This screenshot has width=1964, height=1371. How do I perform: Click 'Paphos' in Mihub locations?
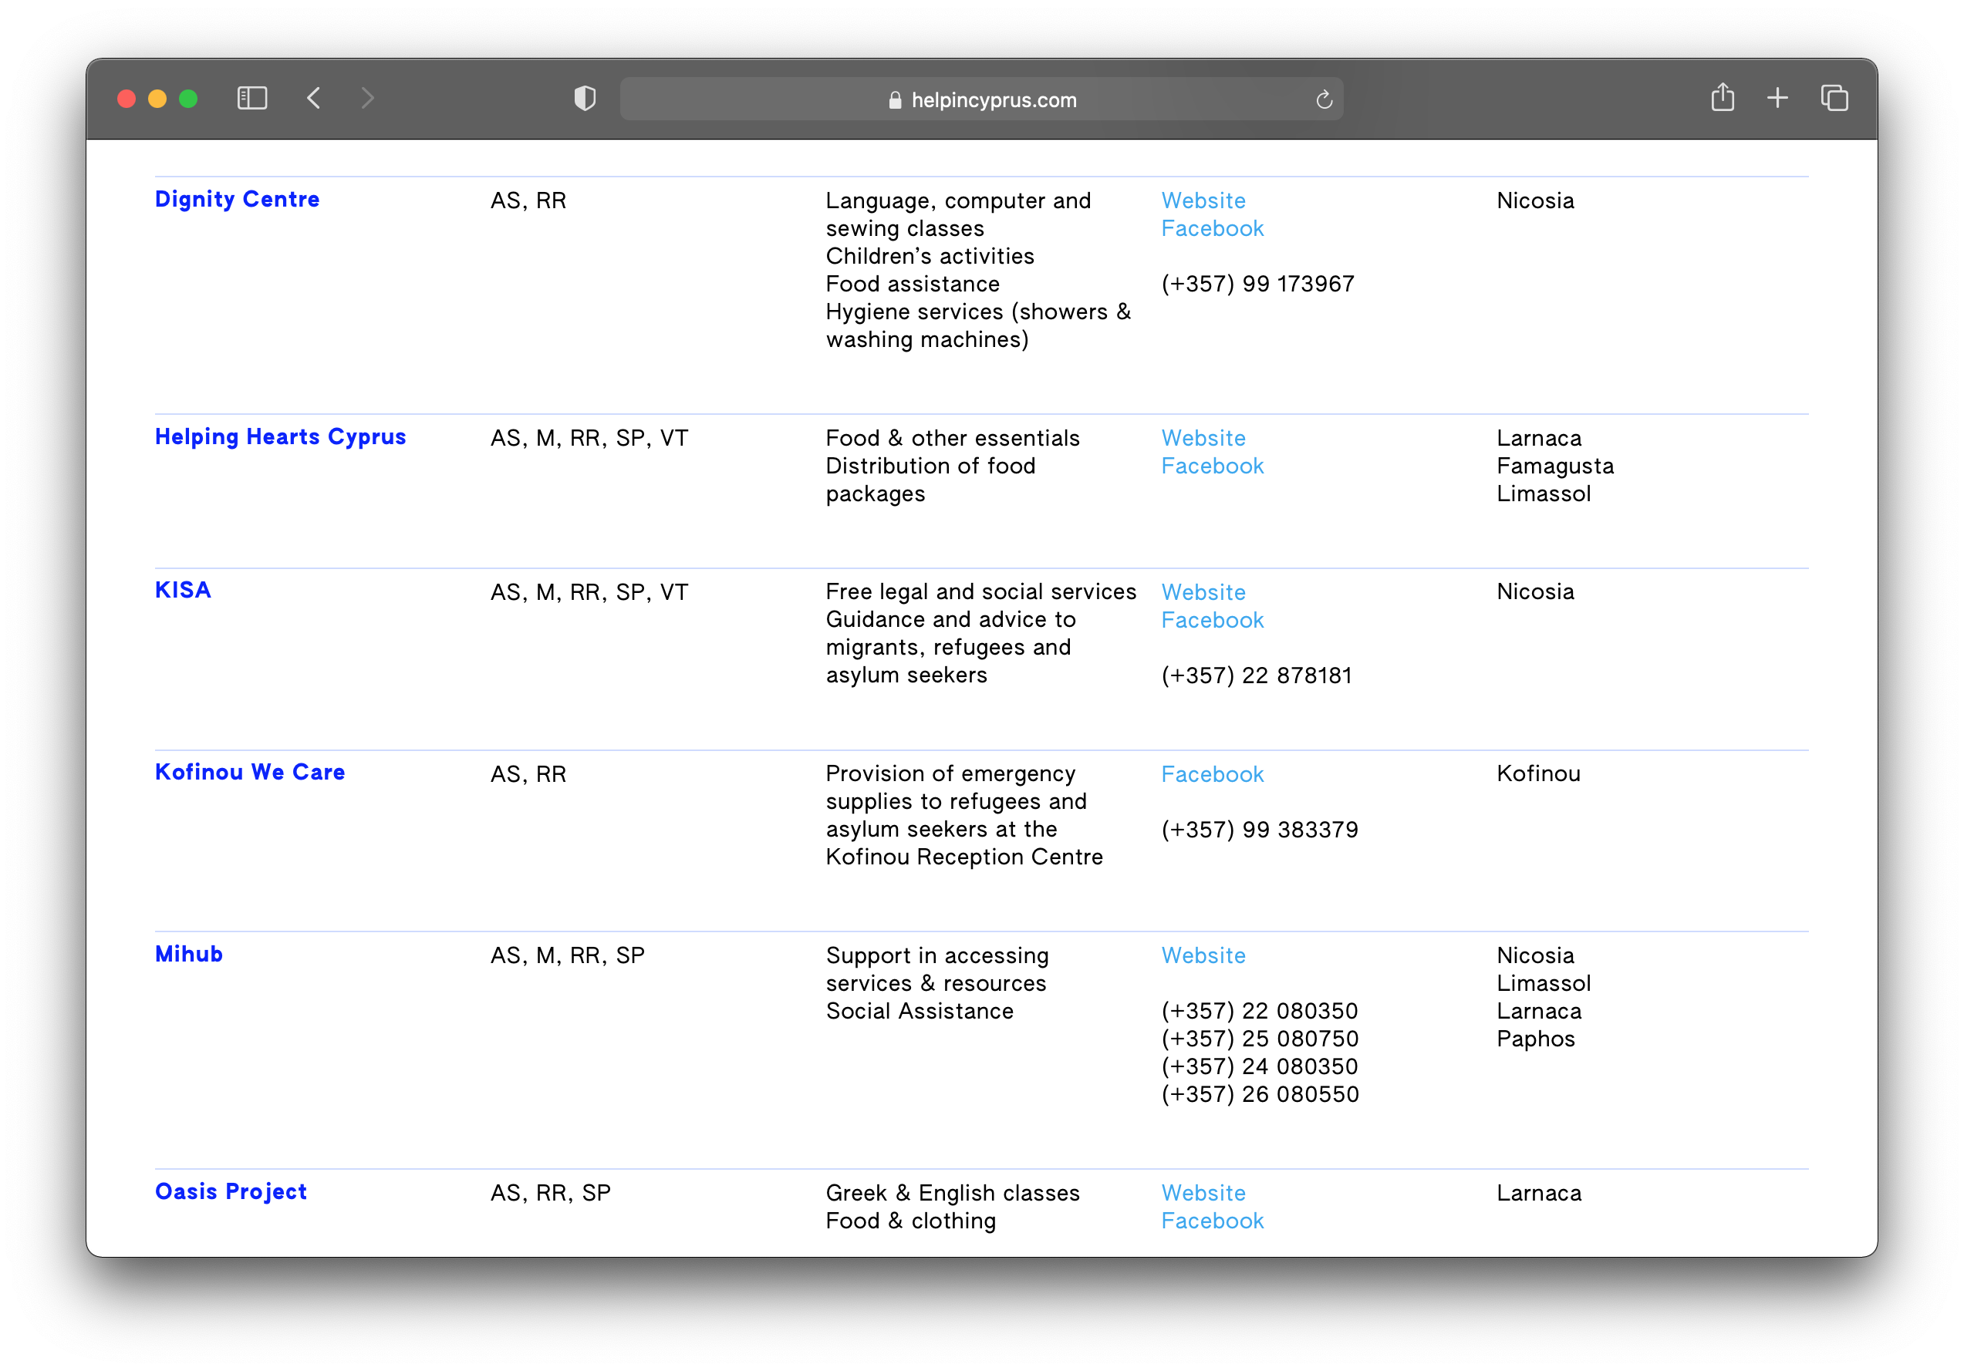(1535, 1040)
